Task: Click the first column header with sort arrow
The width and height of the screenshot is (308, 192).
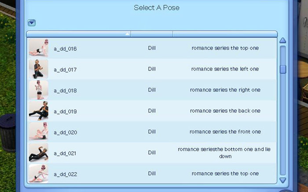Action: pyautogui.click(x=79, y=34)
